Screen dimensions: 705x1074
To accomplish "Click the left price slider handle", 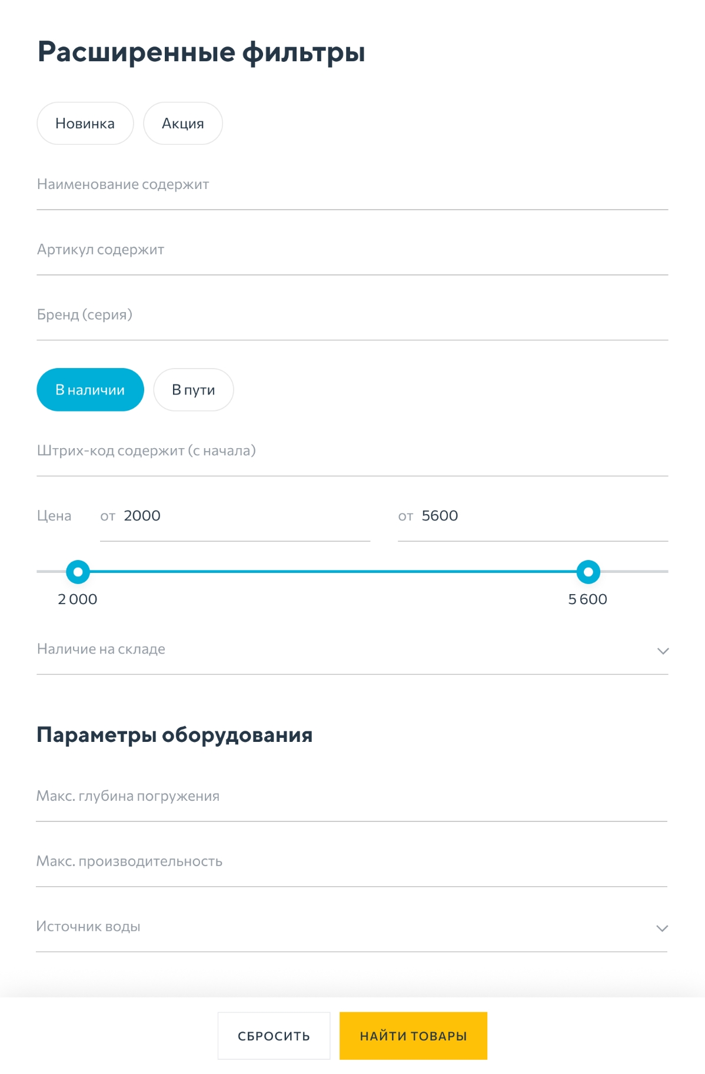I will coord(78,572).
